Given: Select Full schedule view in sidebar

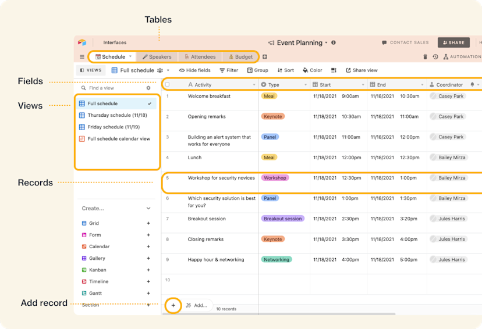Looking at the screenshot, I should 117,103.
